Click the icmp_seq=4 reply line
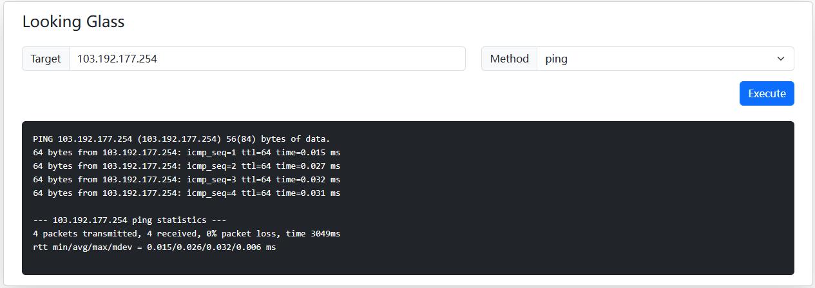This screenshot has height=288, width=815. point(186,193)
